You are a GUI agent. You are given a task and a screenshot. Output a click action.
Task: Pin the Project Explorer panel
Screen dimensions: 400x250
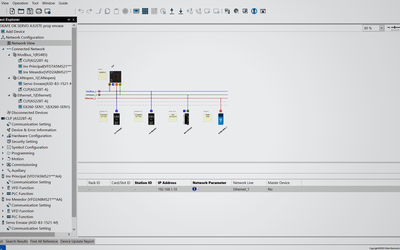(x=69, y=19)
